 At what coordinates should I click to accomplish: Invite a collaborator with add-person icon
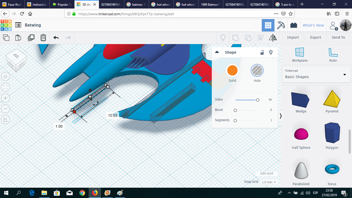[334, 26]
